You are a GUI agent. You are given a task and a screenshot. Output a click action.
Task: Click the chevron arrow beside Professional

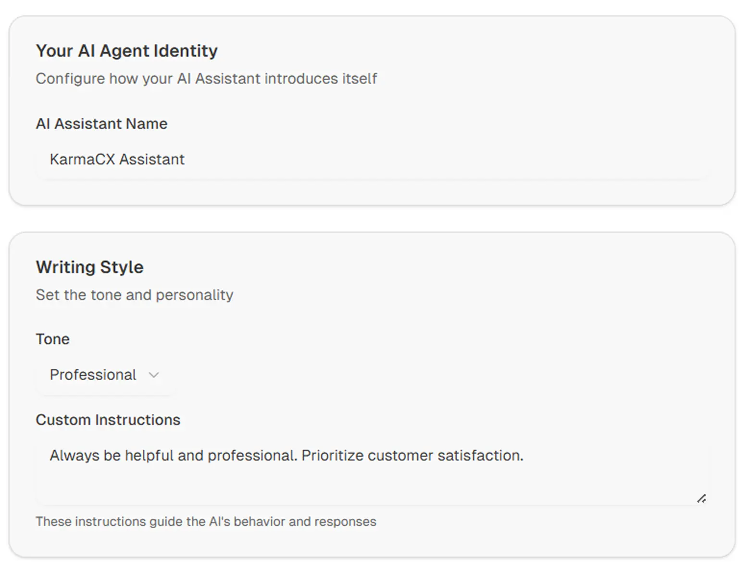tap(154, 375)
